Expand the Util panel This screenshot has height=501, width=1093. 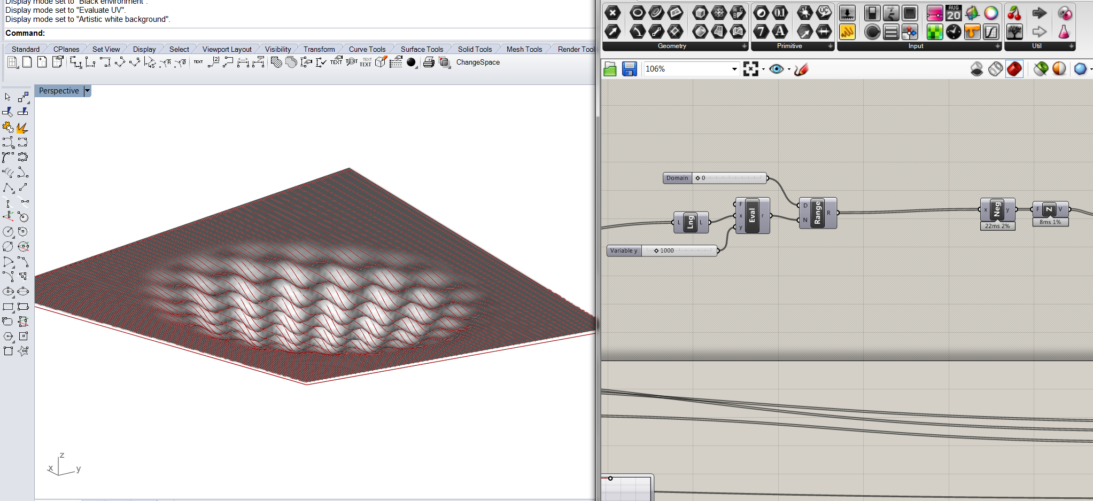(1071, 46)
